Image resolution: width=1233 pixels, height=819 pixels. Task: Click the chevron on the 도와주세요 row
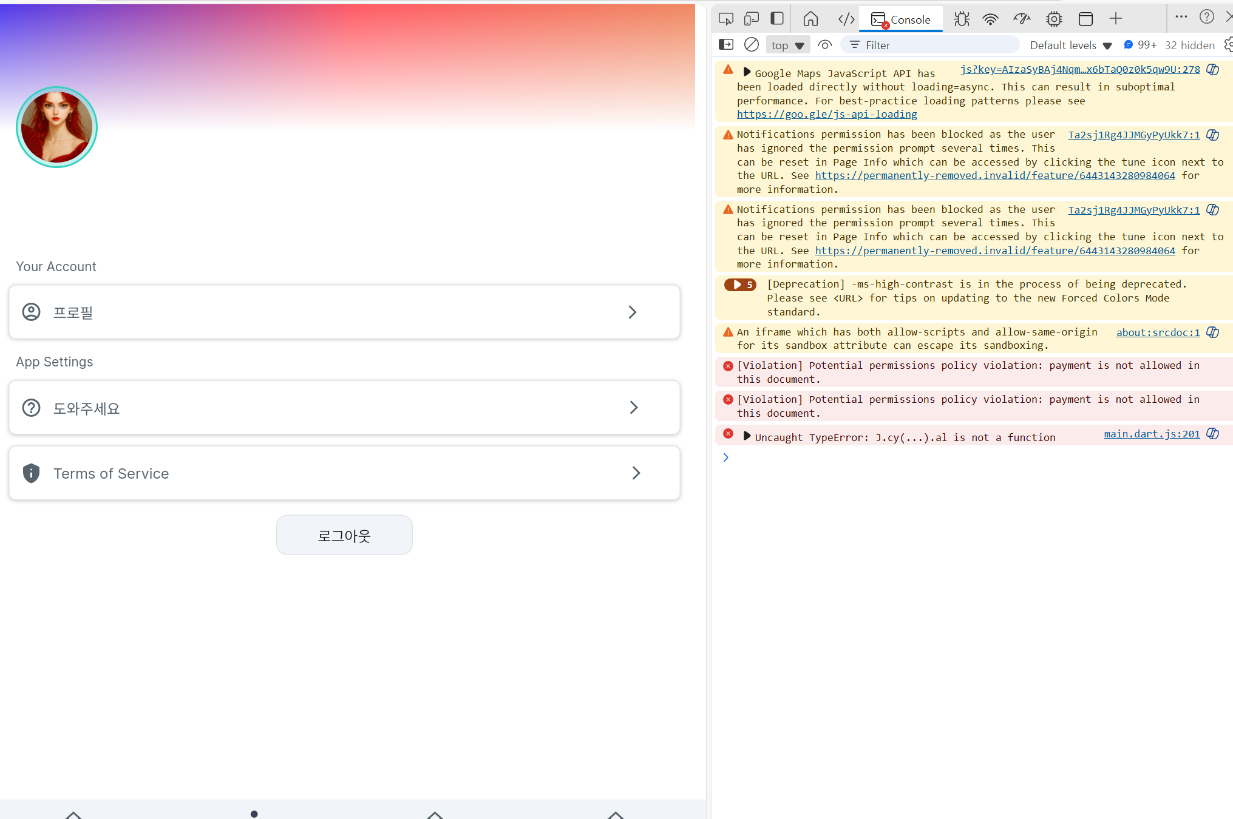634,408
